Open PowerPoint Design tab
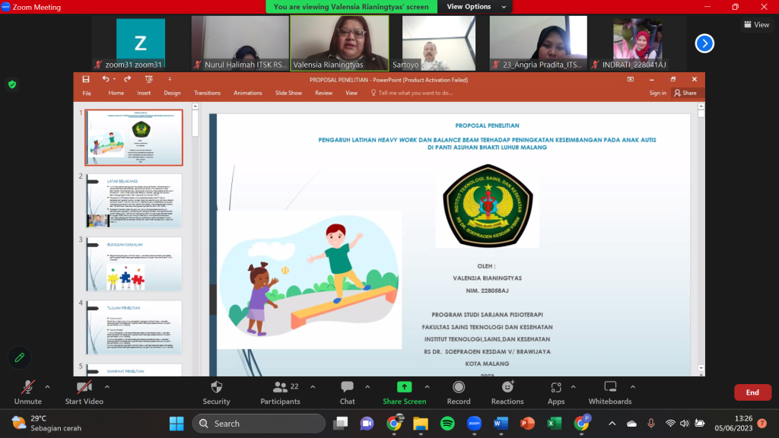779x438 pixels. 173,93
